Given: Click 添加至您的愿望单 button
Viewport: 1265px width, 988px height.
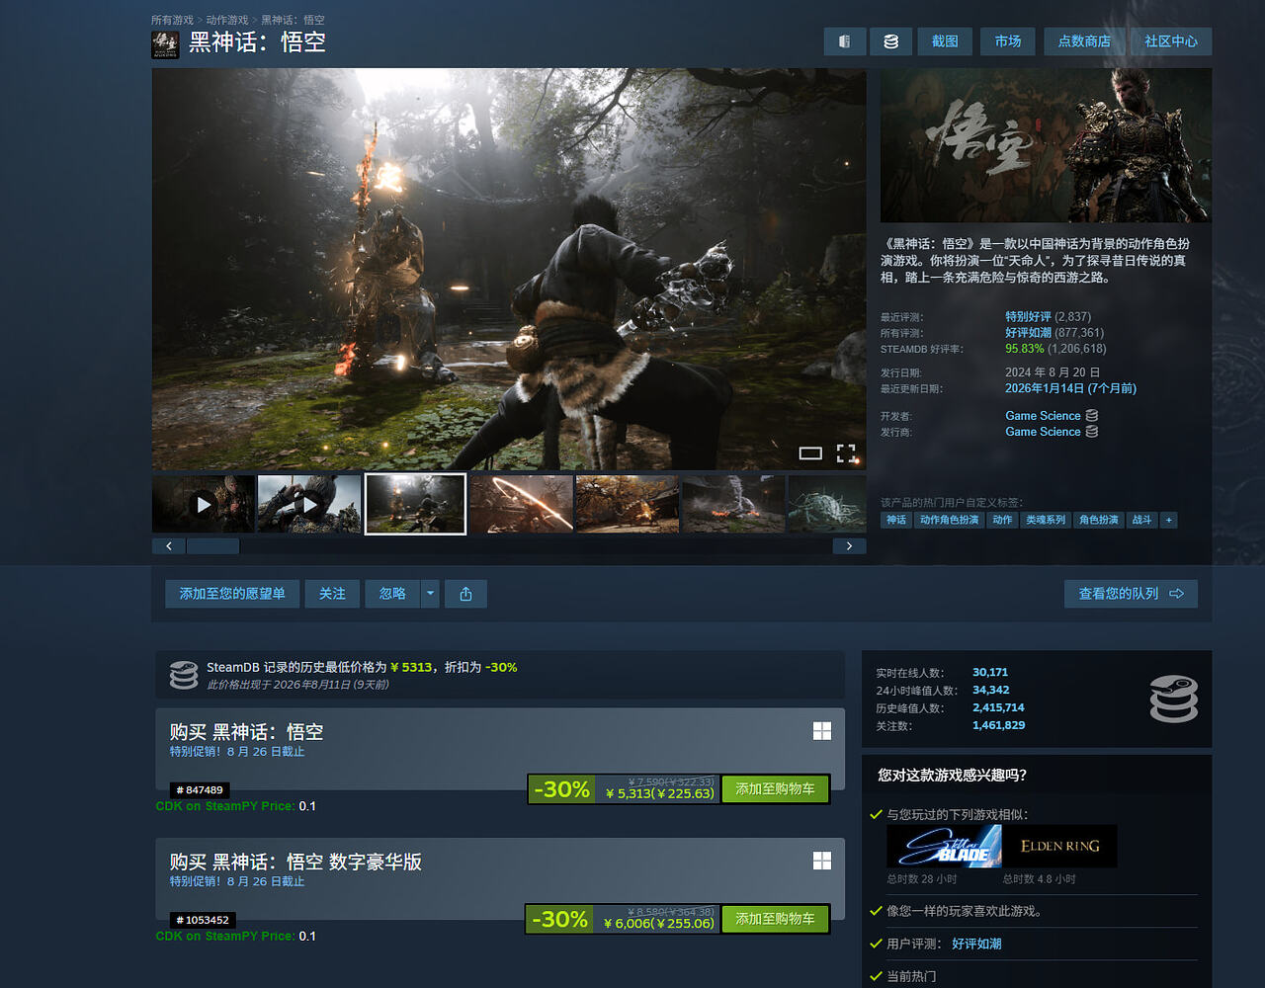Looking at the screenshot, I should 232,594.
